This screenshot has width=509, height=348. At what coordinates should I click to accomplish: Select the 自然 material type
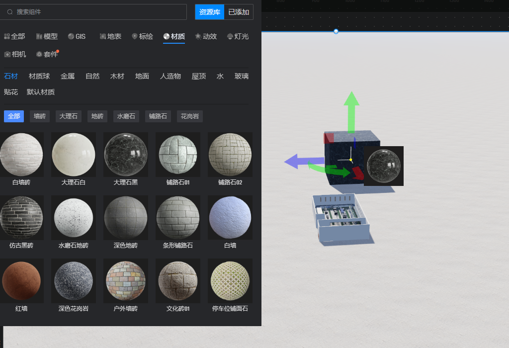pyautogui.click(x=92, y=76)
